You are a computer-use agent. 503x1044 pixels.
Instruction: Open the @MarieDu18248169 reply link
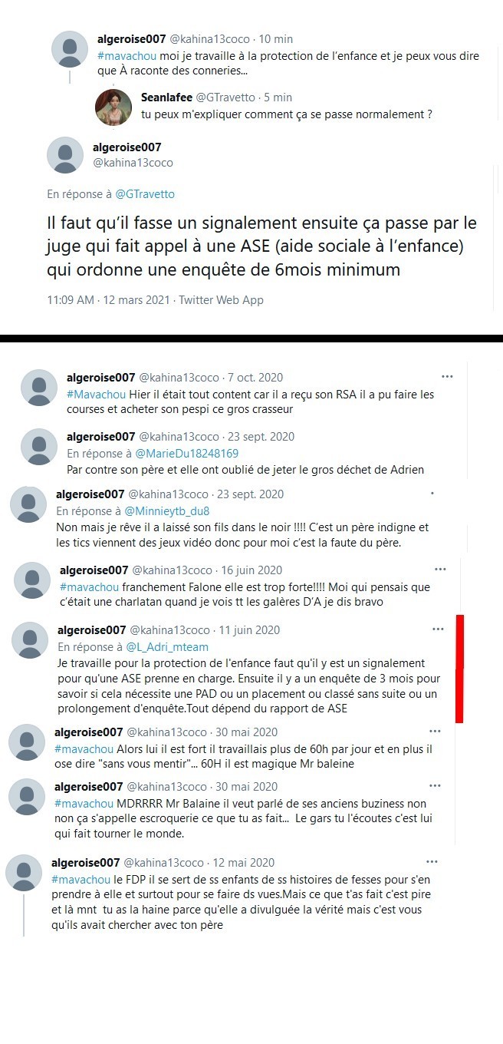click(x=187, y=454)
